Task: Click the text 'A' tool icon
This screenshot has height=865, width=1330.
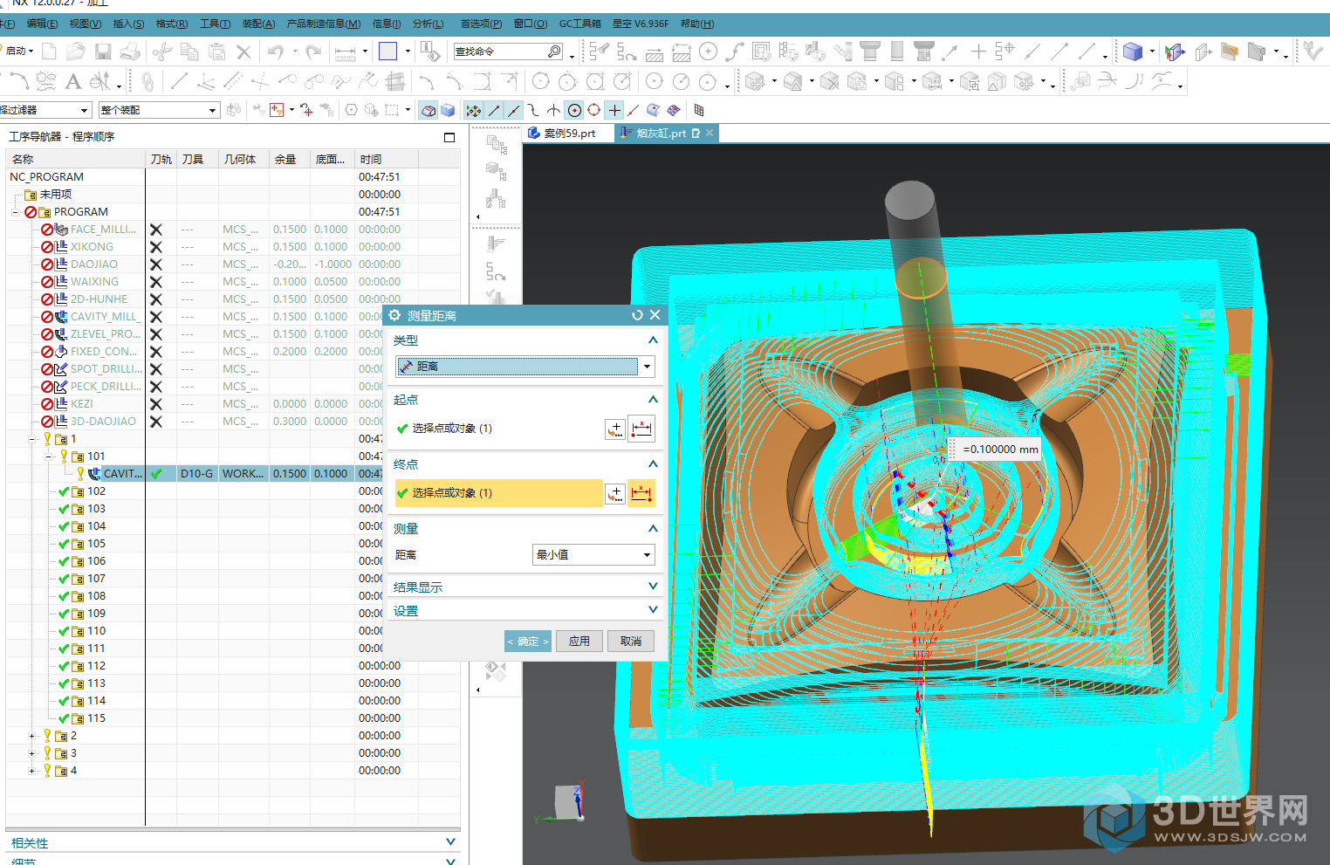Action: tap(73, 82)
